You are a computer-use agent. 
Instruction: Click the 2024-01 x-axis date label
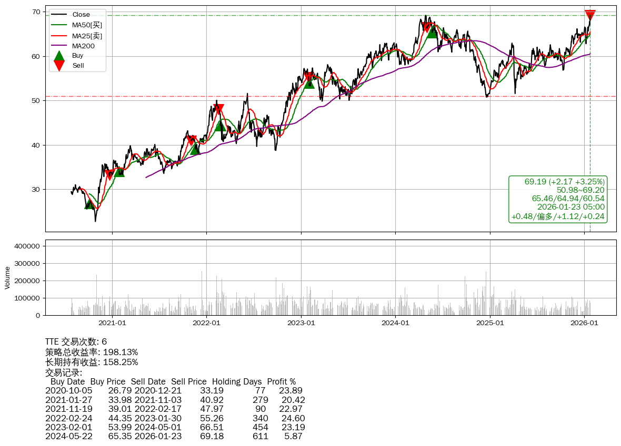tap(395, 323)
